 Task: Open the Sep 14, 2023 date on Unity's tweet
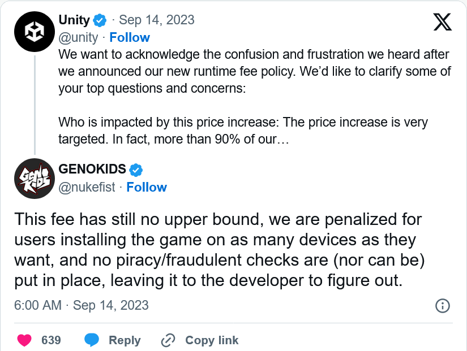pyautogui.click(x=157, y=20)
